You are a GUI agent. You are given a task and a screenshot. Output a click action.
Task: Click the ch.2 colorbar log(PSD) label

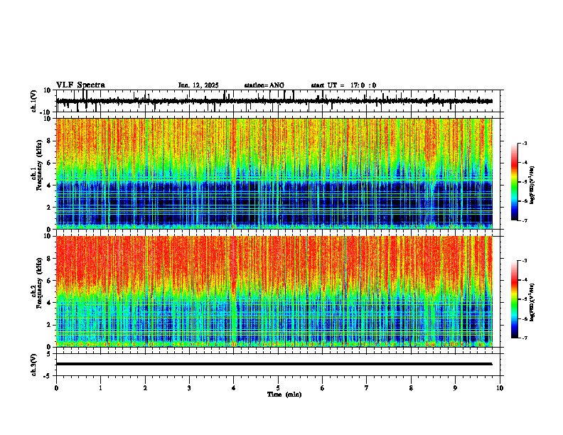tap(532, 302)
